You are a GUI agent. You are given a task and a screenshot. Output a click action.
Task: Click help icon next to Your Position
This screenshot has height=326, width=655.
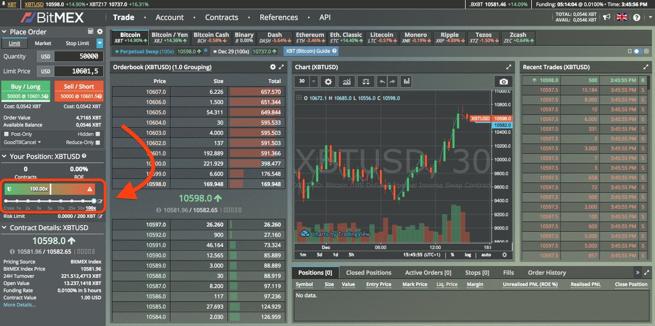(84, 156)
